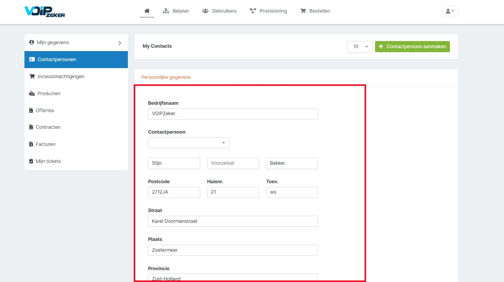Image resolution: width=504 pixels, height=282 pixels.
Task: Click the Provincie field
Action: click(233, 278)
